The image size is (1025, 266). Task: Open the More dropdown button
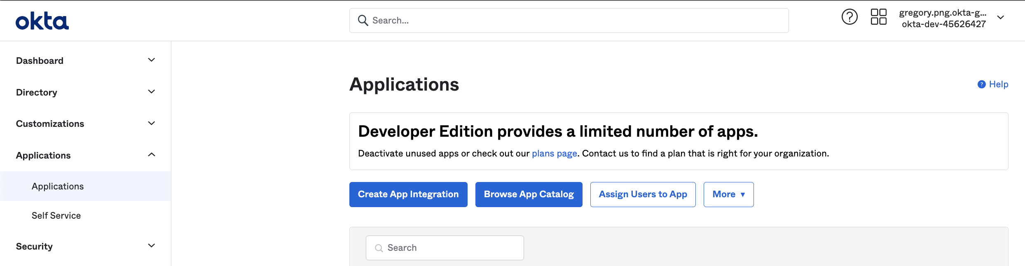coord(728,194)
